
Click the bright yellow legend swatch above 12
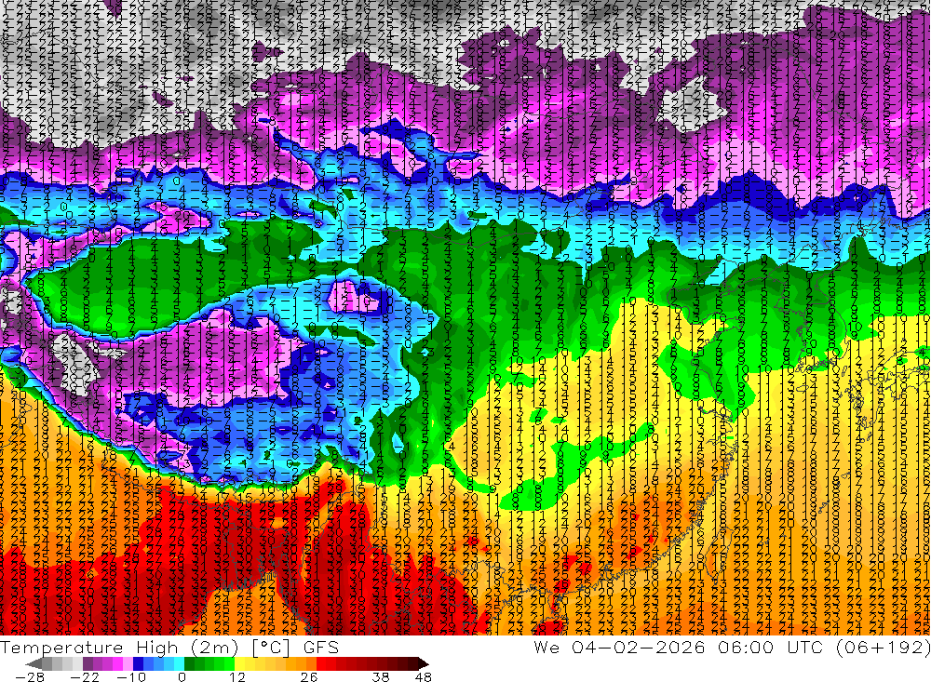coord(240,663)
